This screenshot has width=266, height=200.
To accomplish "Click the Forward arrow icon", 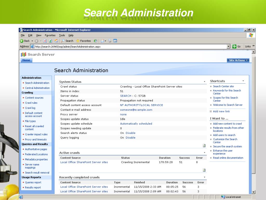I will click(36, 41).
